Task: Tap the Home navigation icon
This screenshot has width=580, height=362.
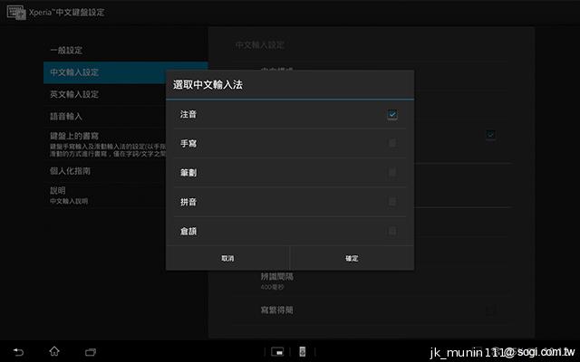Action: tap(54, 351)
